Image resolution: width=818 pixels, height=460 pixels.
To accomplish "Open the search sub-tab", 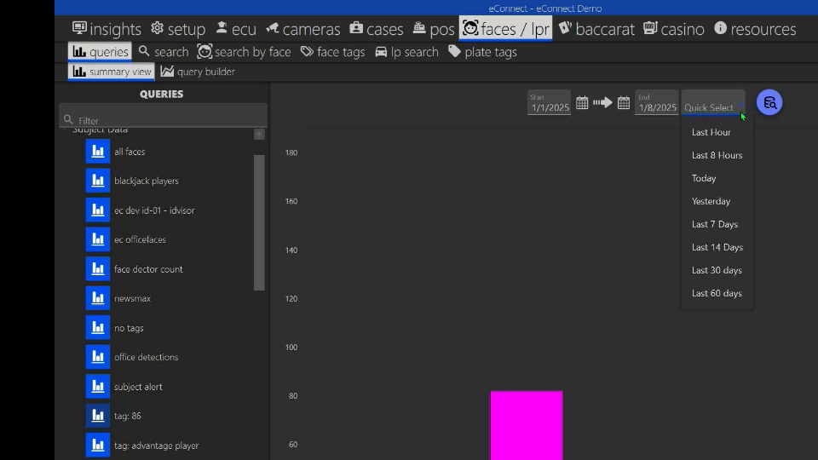I will point(164,52).
